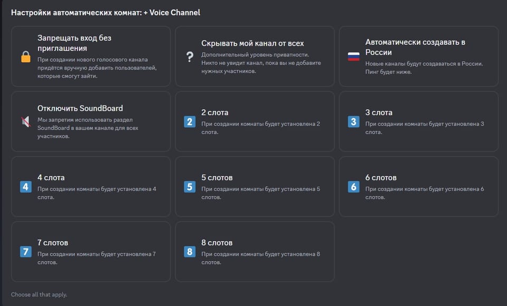Choose the "8 слотов" option card

click(254, 252)
